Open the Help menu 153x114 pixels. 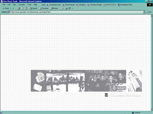pos(35,4)
